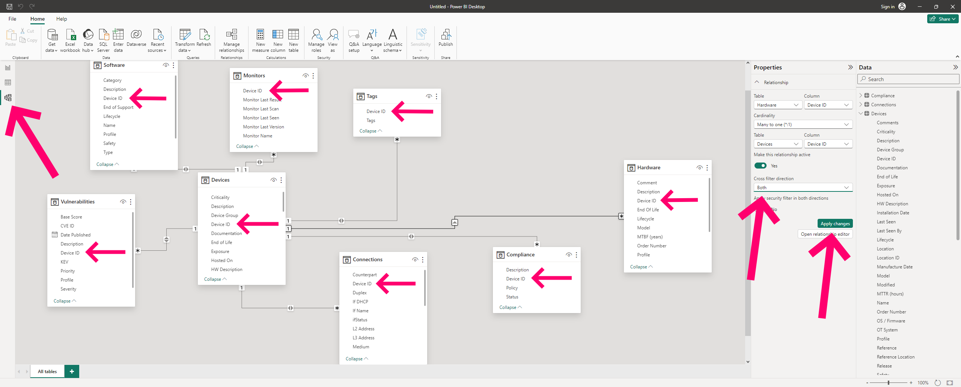The width and height of the screenshot is (961, 387).
Task: Switch to Table view in sidebar
Action: click(8, 83)
